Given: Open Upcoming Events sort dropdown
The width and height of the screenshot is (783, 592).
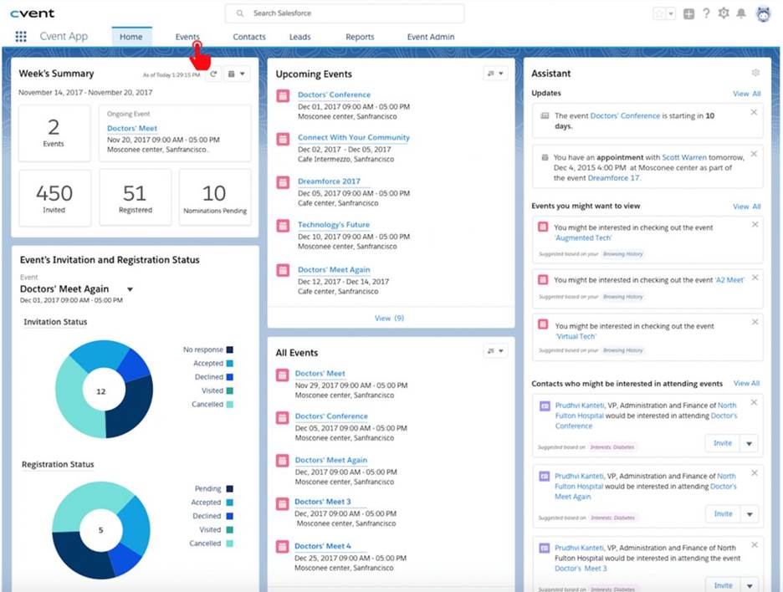Looking at the screenshot, I should point(495,74).
